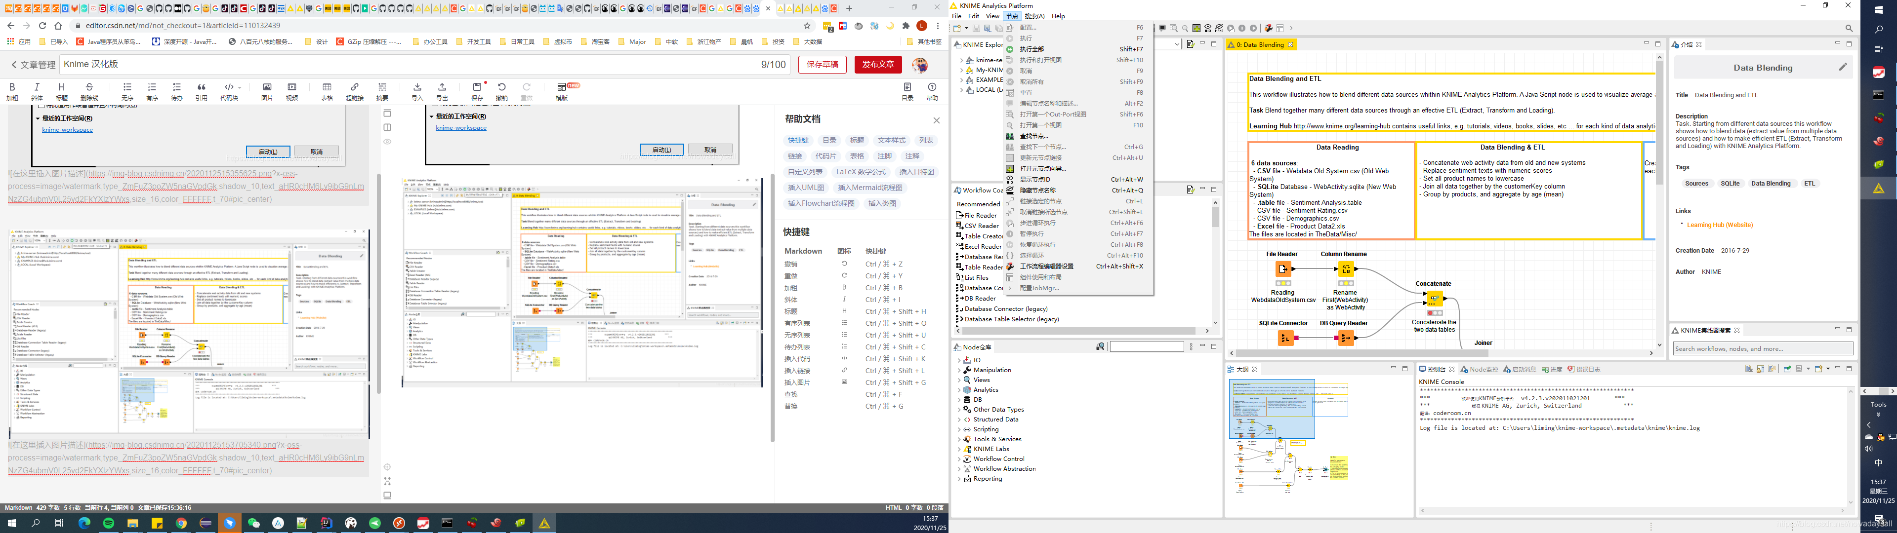Image resolution: width=1897 pixels, height=533 pixels.
Task: Open the KNIME console speech-bubble toolbar icon
Action: pos(1163,28)
